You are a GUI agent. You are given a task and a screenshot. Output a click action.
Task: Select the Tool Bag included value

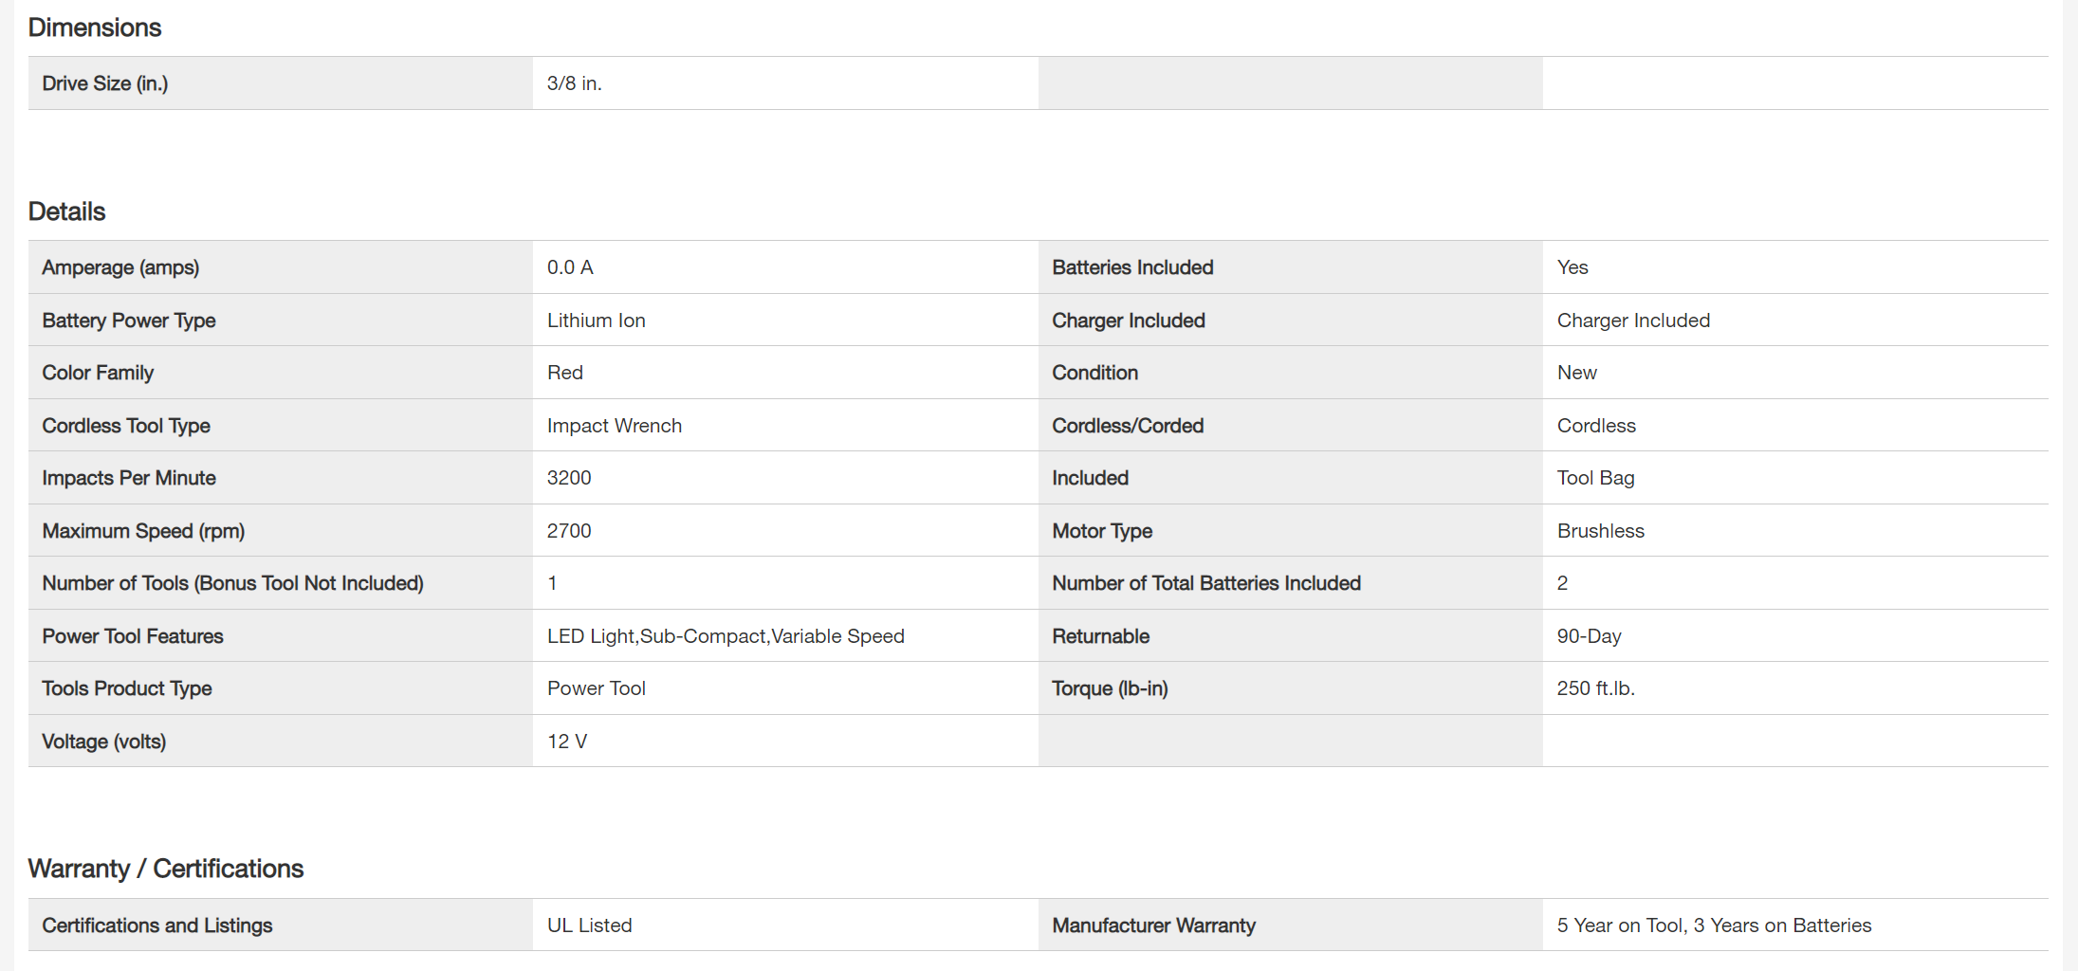click(1595, 478)
